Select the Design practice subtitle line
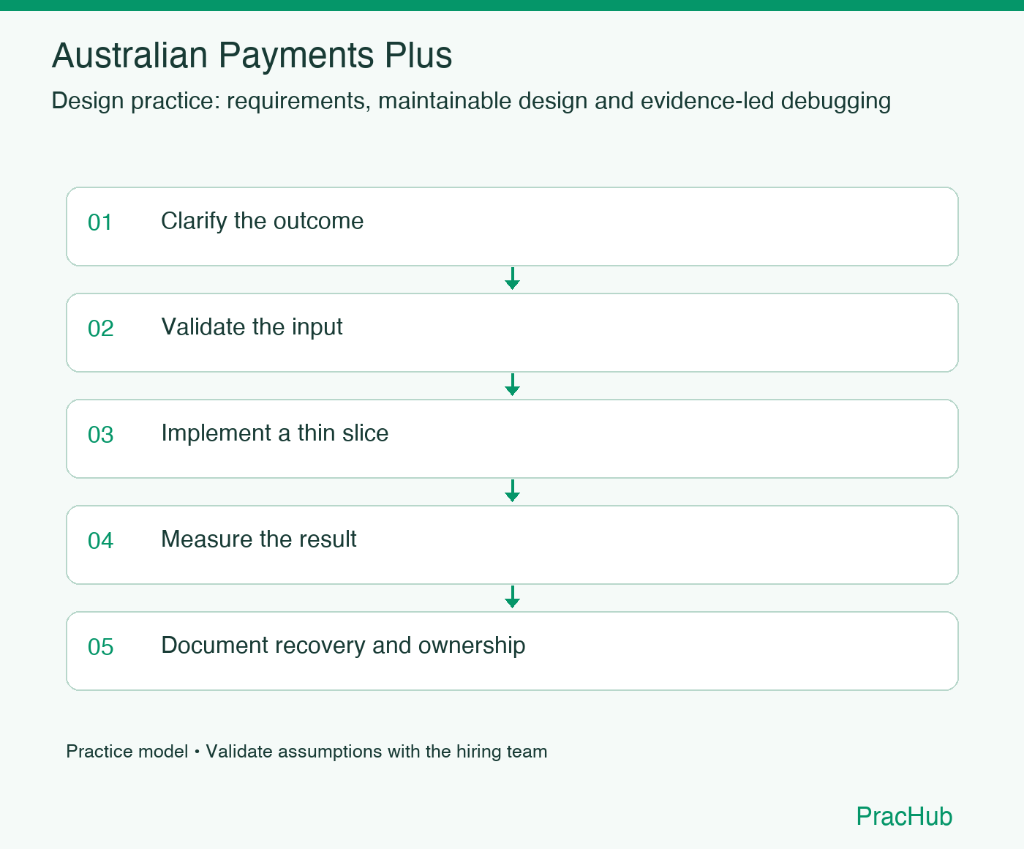Screen dimensions: 1024x849 471,101
